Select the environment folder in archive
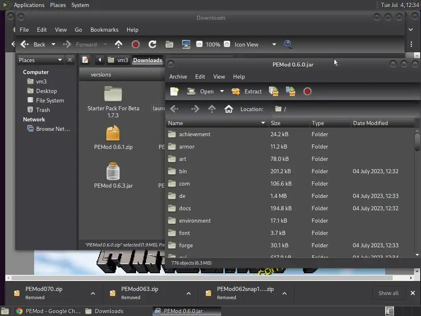This screenshot has width=421, height=316. coord(290,221)
